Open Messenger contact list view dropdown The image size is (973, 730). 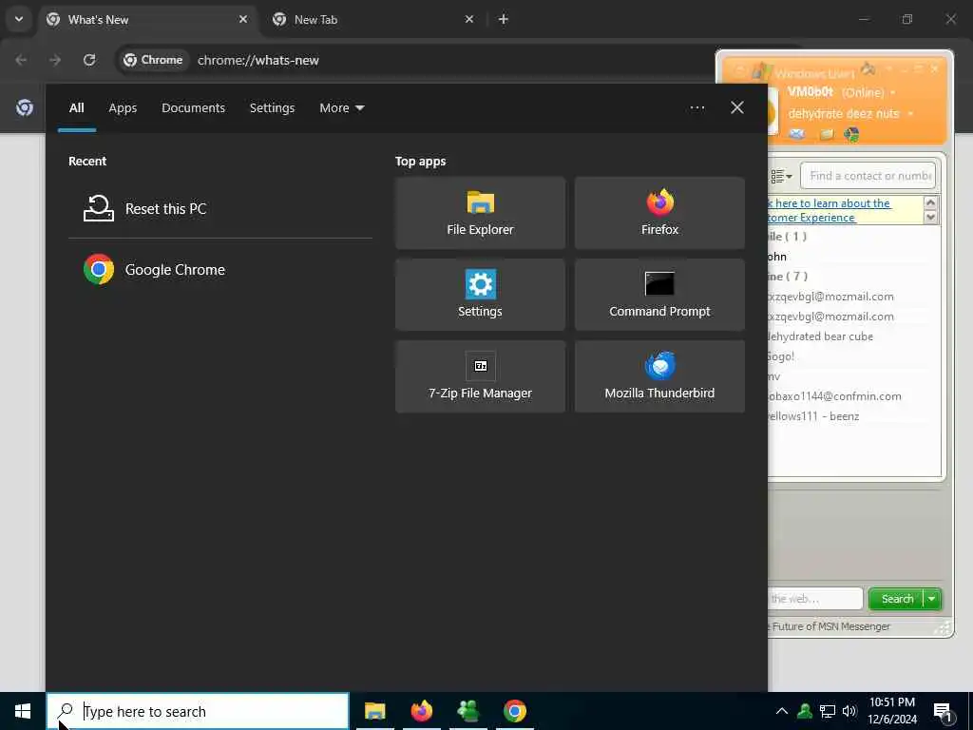coord(782,176)
